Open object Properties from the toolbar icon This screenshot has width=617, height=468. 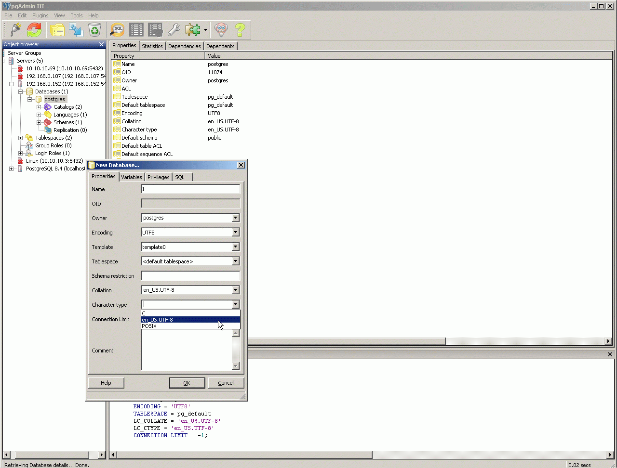57,30
